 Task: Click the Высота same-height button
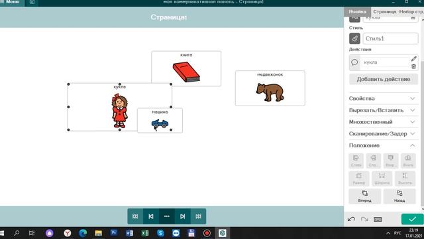(x=405, y=179)
